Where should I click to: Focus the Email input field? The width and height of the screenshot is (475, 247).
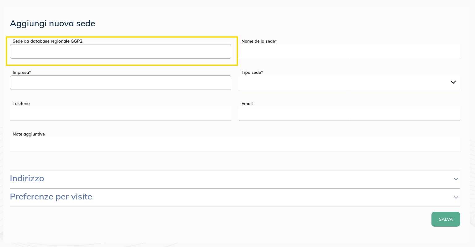click(349, 113)
